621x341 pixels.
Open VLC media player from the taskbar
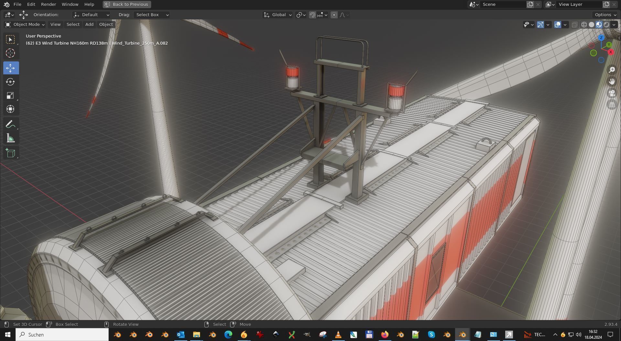point(338,335)
